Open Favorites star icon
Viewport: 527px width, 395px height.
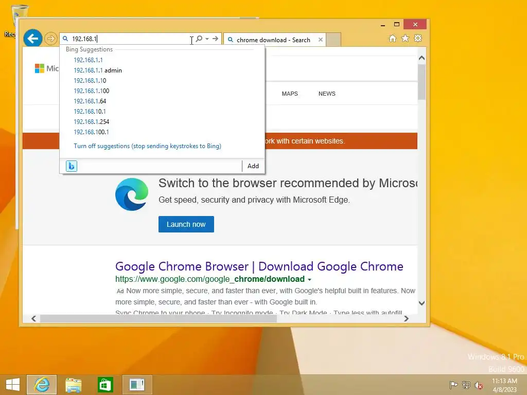click(x=406, y=38)
